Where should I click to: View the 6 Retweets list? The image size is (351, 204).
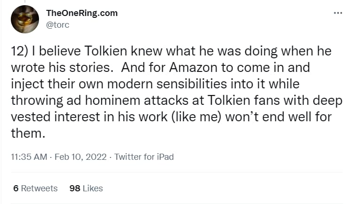click(x=35, y=188)
